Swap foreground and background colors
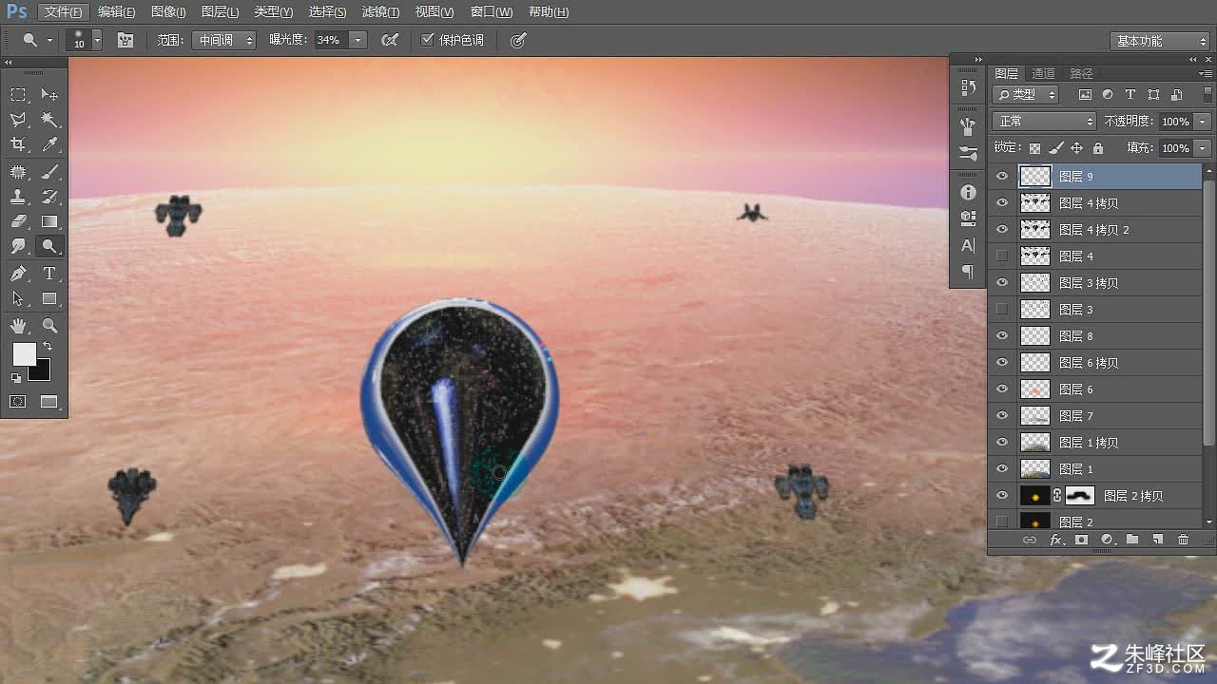The width and height of the screenshot is (1217, 684). (48, 347)
